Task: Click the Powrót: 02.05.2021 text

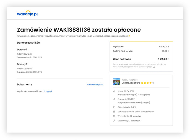Action: [x=126, y=99]
